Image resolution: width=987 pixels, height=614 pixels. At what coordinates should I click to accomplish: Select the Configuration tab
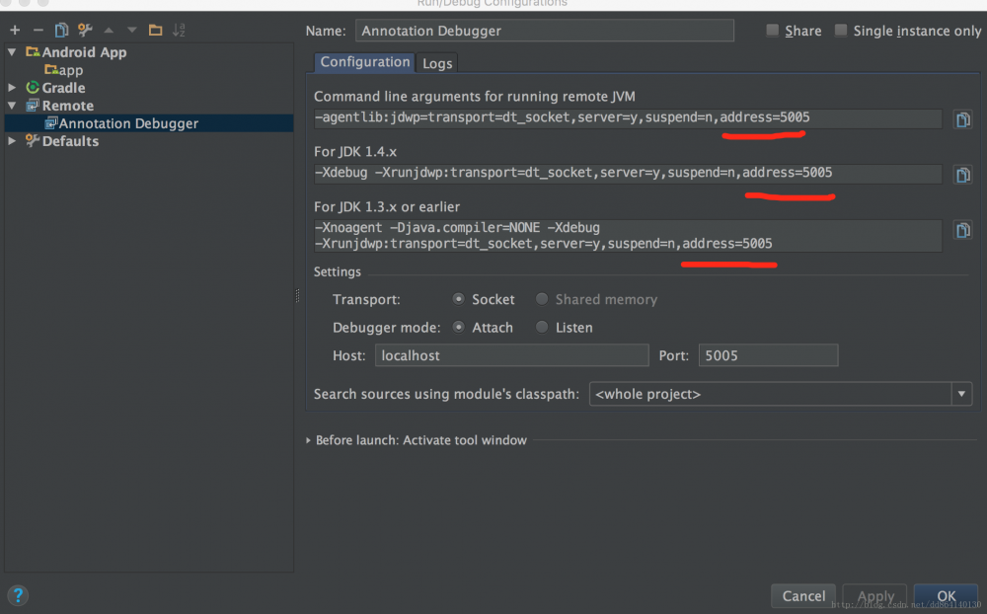point(364,62)
